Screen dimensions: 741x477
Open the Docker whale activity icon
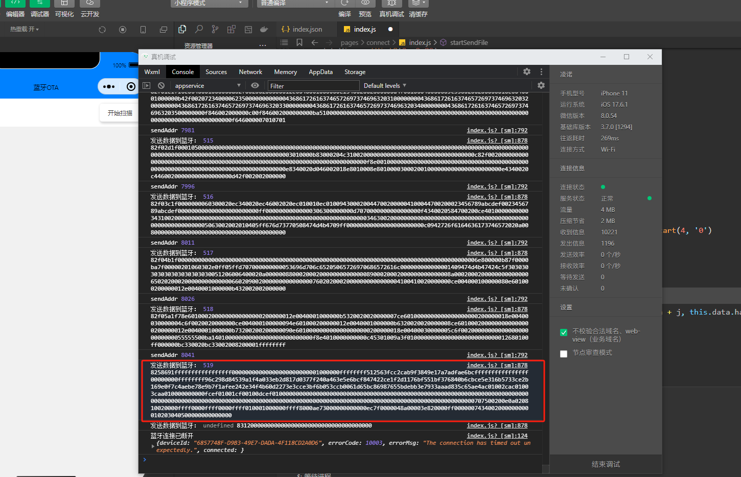pos(264,29)
